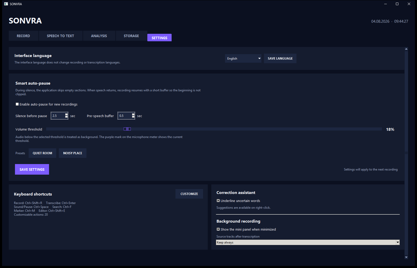Image resolution: width=417 pixels, height=268 pixels.
Task: Click the scrollbar down arrow
Action: (406, 257)
